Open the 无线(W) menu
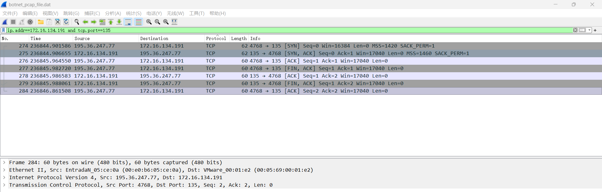602x192 pixels. (x=175, y=13)
